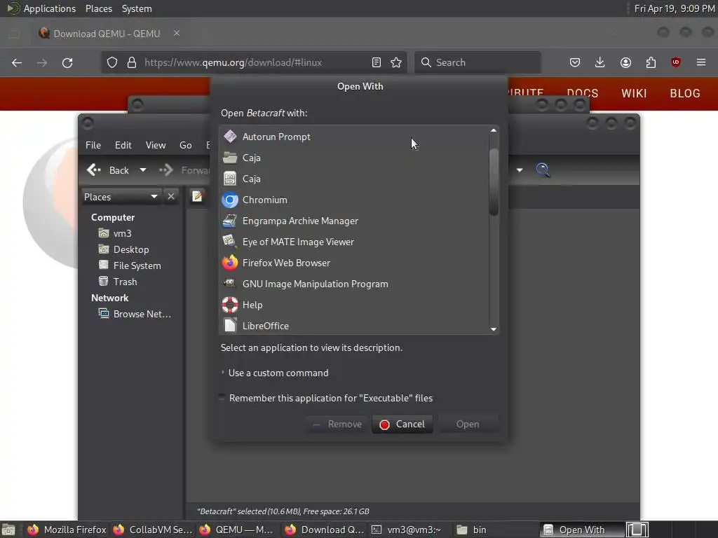This screenshot has height=538, width=718.
Task: Reload the QEMU page in Firefox
Action: 67,62
